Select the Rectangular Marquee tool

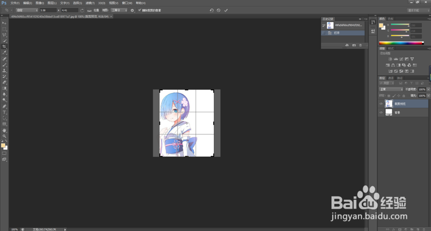(x=4, y=29)
